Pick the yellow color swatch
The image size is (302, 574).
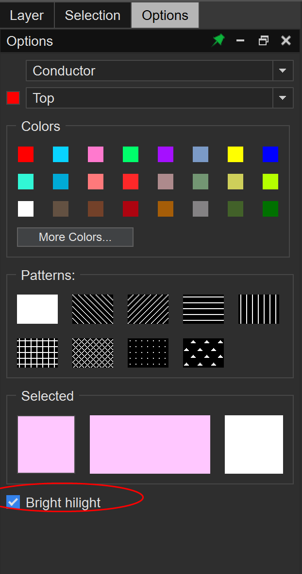click(235, 154)
